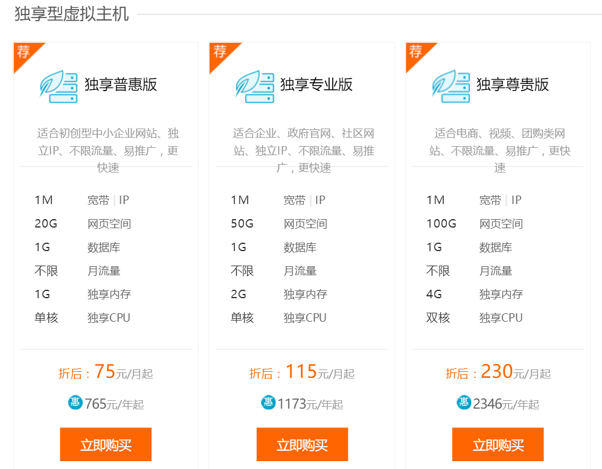Buy the 独享专业版 plan with 立即购买
The width and height of the screenshot is (602, 469).
tap(302, 444)
